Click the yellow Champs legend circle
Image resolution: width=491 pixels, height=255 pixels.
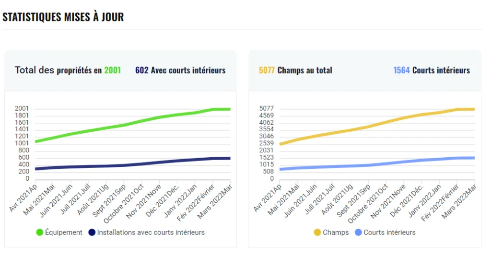317,232
